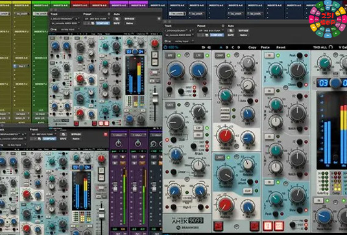This screenshot has height=235, width=347.
Task: Toggle CLIP button in limiter section
Action: point(248,190)
